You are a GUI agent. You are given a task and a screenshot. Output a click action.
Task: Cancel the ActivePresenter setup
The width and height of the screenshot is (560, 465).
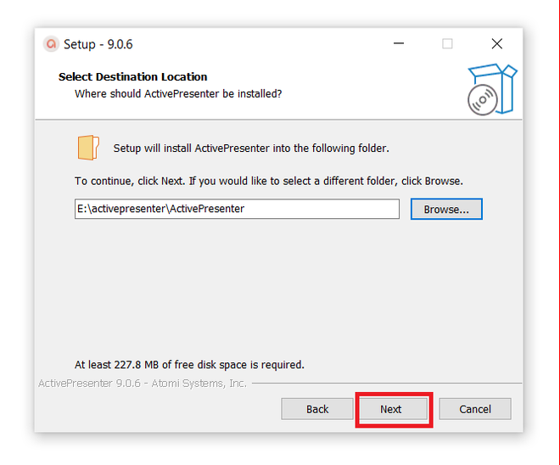point(475,409)
